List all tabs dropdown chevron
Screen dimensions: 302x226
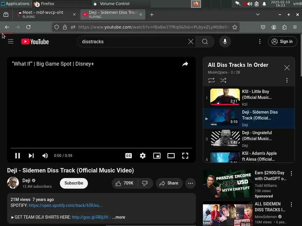pyautogui.click(x=257, y=14)
